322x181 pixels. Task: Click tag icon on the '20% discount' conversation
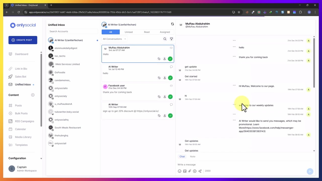159,116
